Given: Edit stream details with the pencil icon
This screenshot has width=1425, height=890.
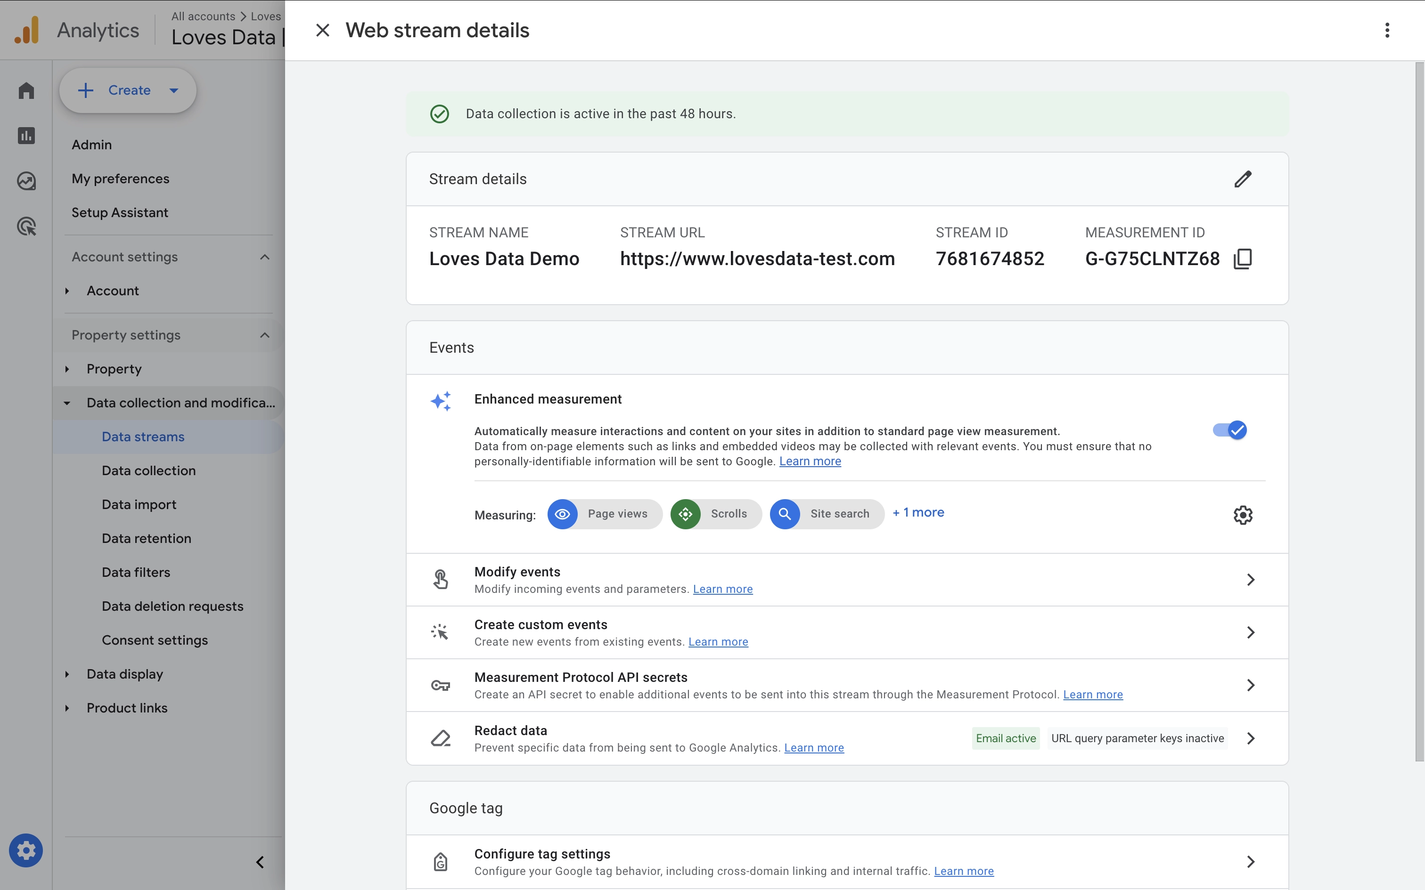Looking at the screenshot, I should click(1243, 179).
